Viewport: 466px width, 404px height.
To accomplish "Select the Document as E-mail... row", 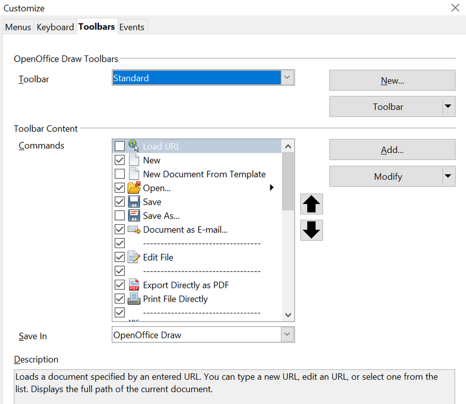I will pyautogui.click(x=197, y=229).
